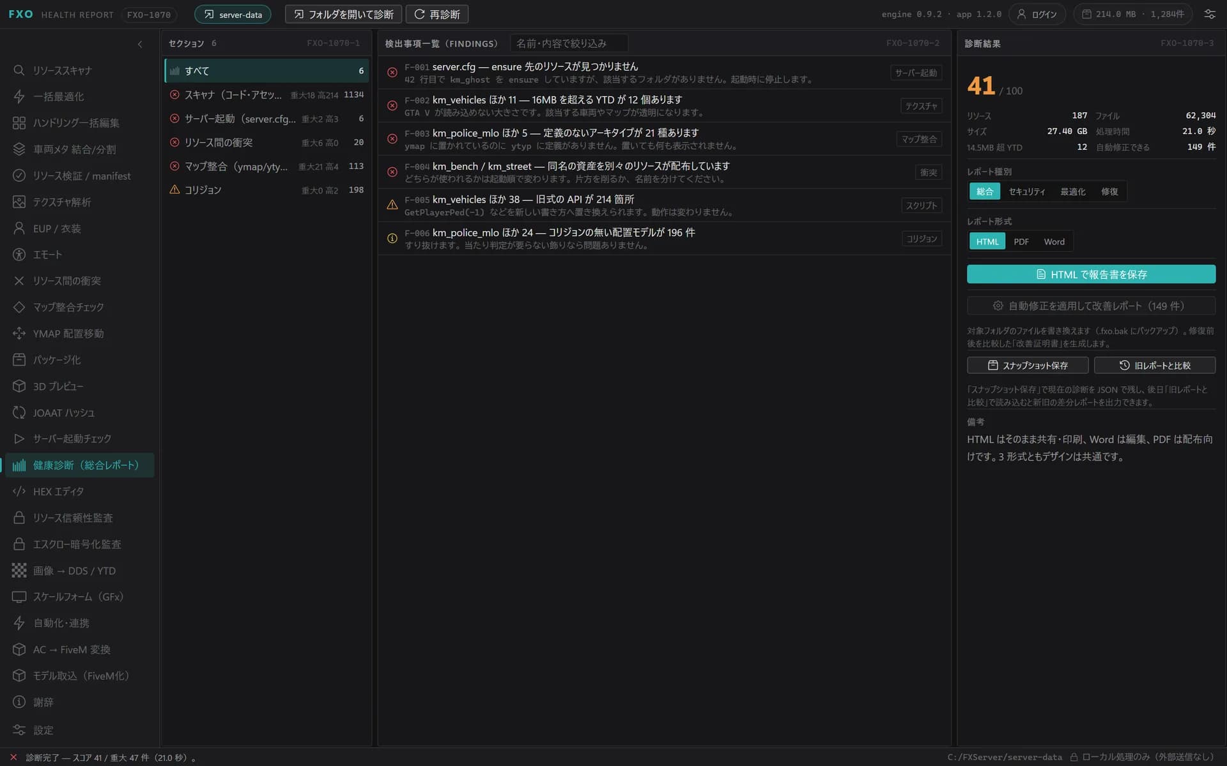Screen dimensions: 1227x766
Task: Open JOAAT ハッシュ refresh icon
Action: pyautogui.click(x=19, y=412)
